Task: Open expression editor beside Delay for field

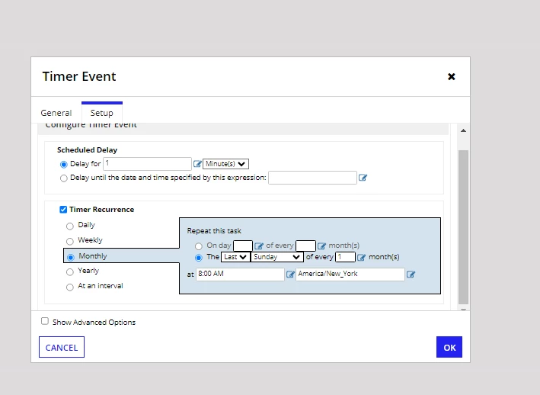Action: (197, 164)
